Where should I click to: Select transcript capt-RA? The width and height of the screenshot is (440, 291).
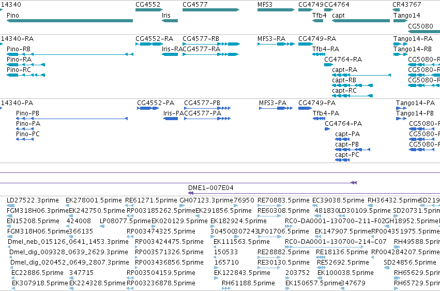click(x=361, y=75)
